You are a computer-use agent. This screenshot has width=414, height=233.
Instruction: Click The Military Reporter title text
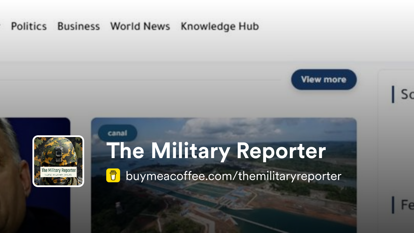(217, 151)
